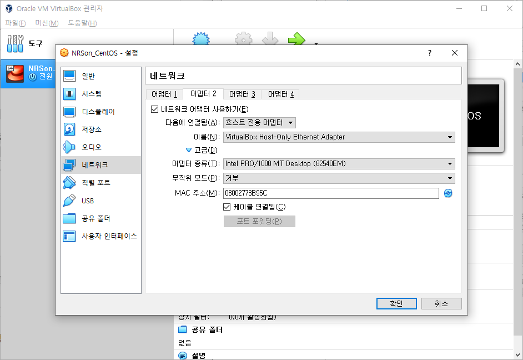Open the 파일 menu
This screenshot has width=523, height=360.
[16, 23]
